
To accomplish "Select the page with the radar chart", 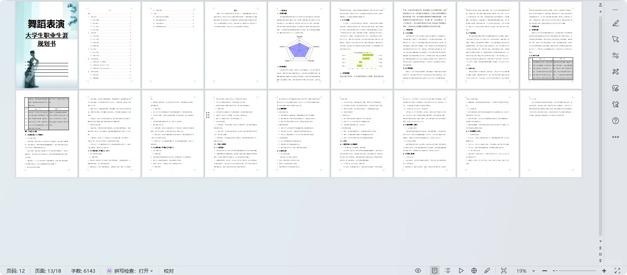I will 299,45.
